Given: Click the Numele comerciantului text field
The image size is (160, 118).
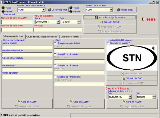Looking at the screenshot, I should click(27, 54).
